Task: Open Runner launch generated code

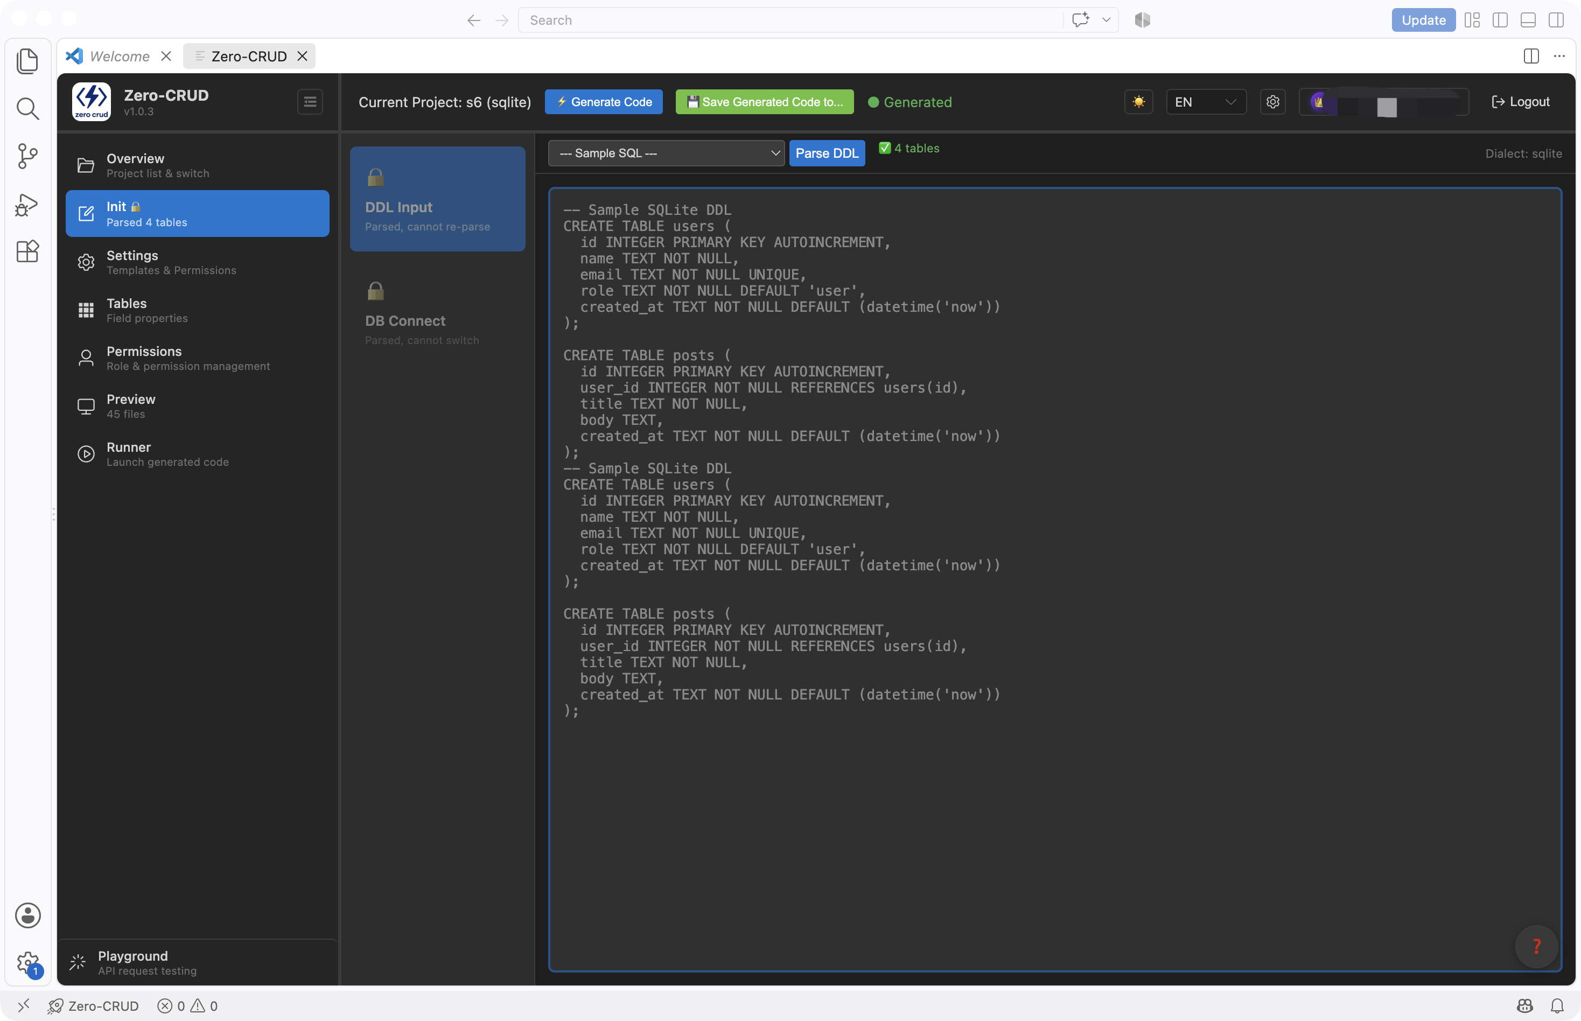Action: 198,454
